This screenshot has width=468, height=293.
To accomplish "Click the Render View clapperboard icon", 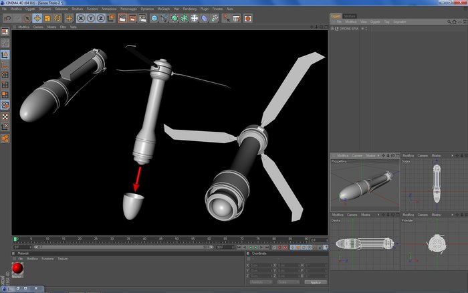I will (x=122, y=18).
